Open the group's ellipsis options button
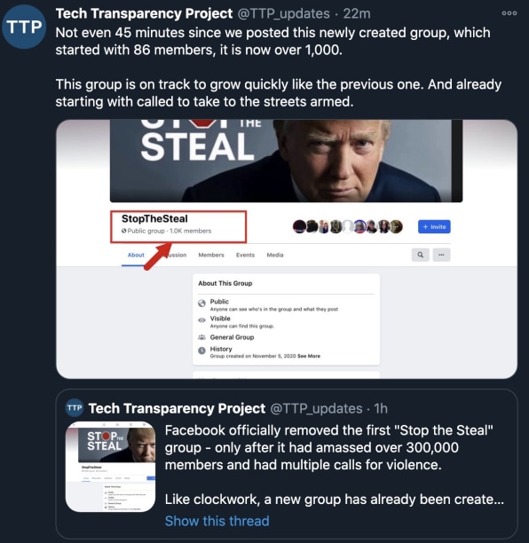Screen dimensions: 529x543 [x=441, y=255]
